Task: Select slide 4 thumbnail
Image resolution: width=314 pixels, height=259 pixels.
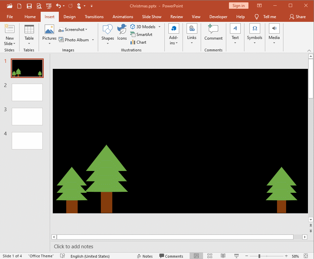Action: 27,140
